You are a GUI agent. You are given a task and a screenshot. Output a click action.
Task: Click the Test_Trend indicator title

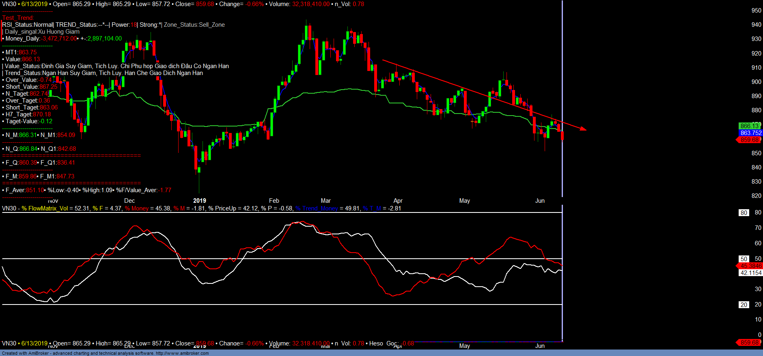pos(18,18)
